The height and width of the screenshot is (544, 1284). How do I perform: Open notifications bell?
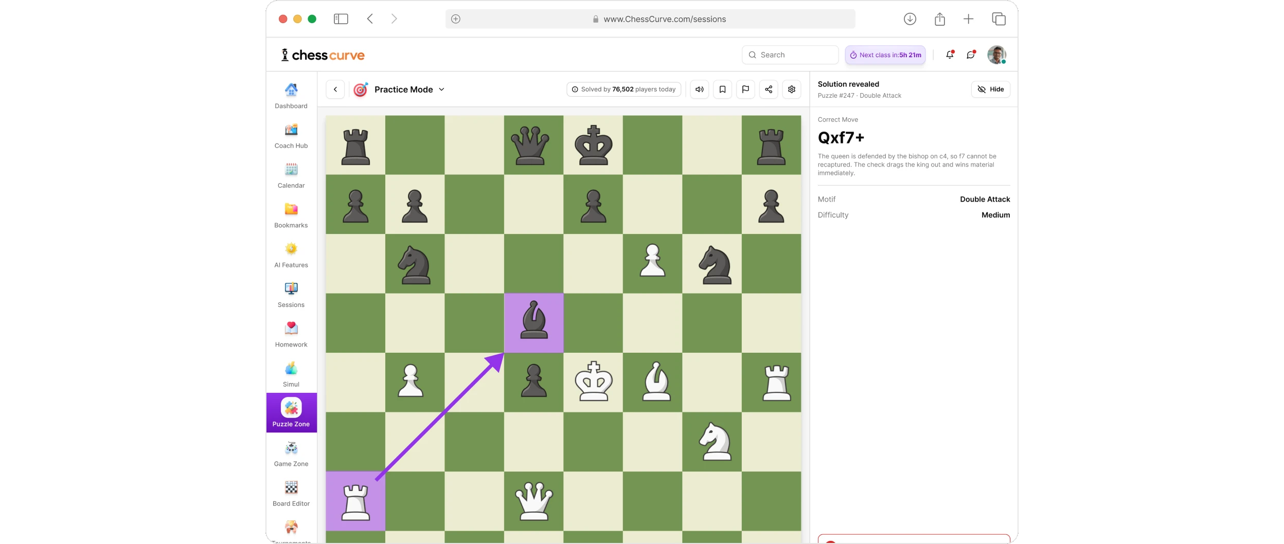click(x=950, y=55)
